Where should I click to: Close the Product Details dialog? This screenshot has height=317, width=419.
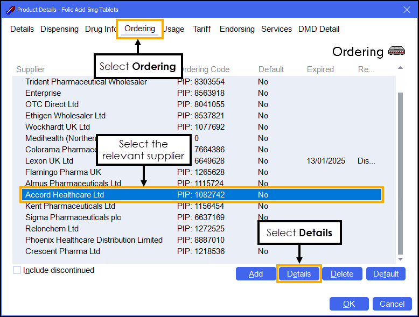point(407,10)
